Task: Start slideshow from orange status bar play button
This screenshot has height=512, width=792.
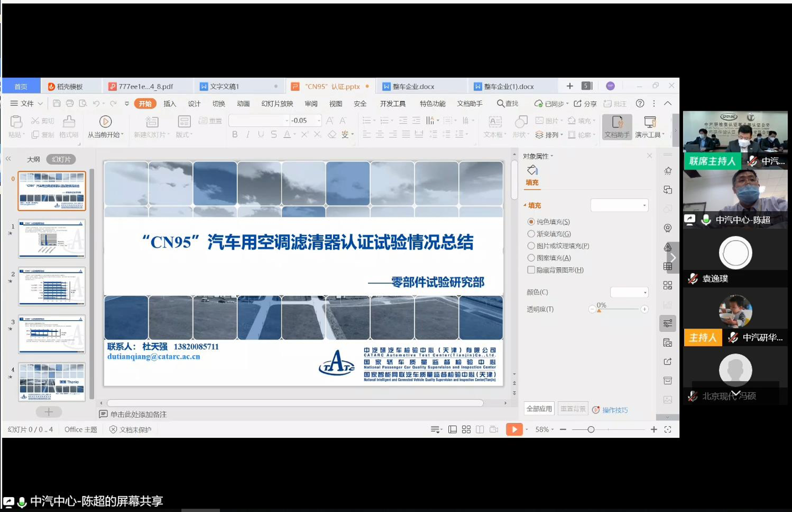Action: pos(514,429)
